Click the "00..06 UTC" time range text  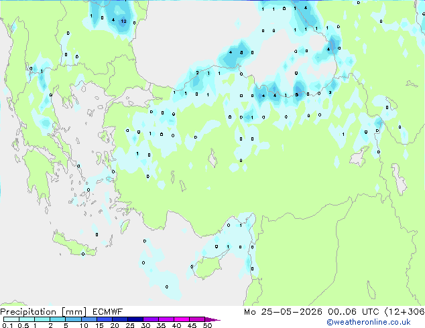(x=353, y=312)
